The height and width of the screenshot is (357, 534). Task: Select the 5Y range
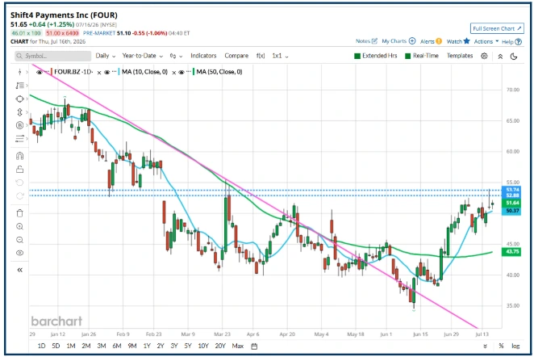tap(188, 346)
